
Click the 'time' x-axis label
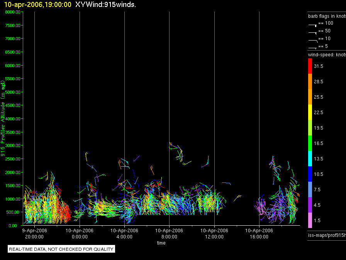(161, 243)
